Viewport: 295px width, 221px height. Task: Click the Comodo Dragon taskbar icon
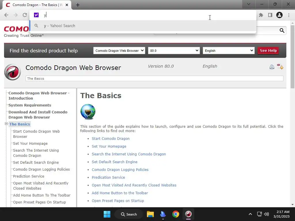click(188, 214)
